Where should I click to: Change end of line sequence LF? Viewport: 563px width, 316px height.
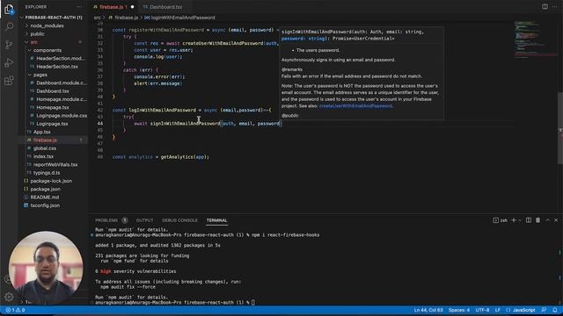(x=498, y=310)
